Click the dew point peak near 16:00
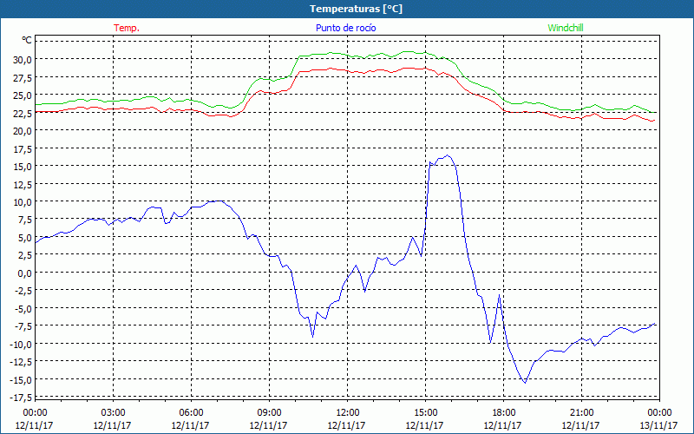The width and height of the screenshot is (694, 434). click(448, 155)
